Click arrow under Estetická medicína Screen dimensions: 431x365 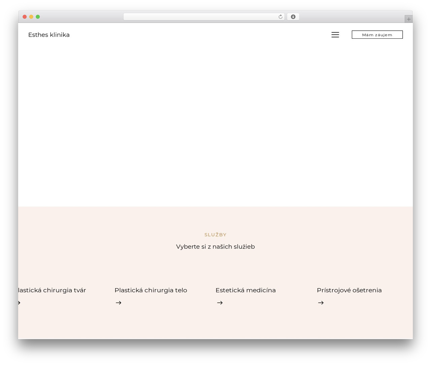point(220,303)
